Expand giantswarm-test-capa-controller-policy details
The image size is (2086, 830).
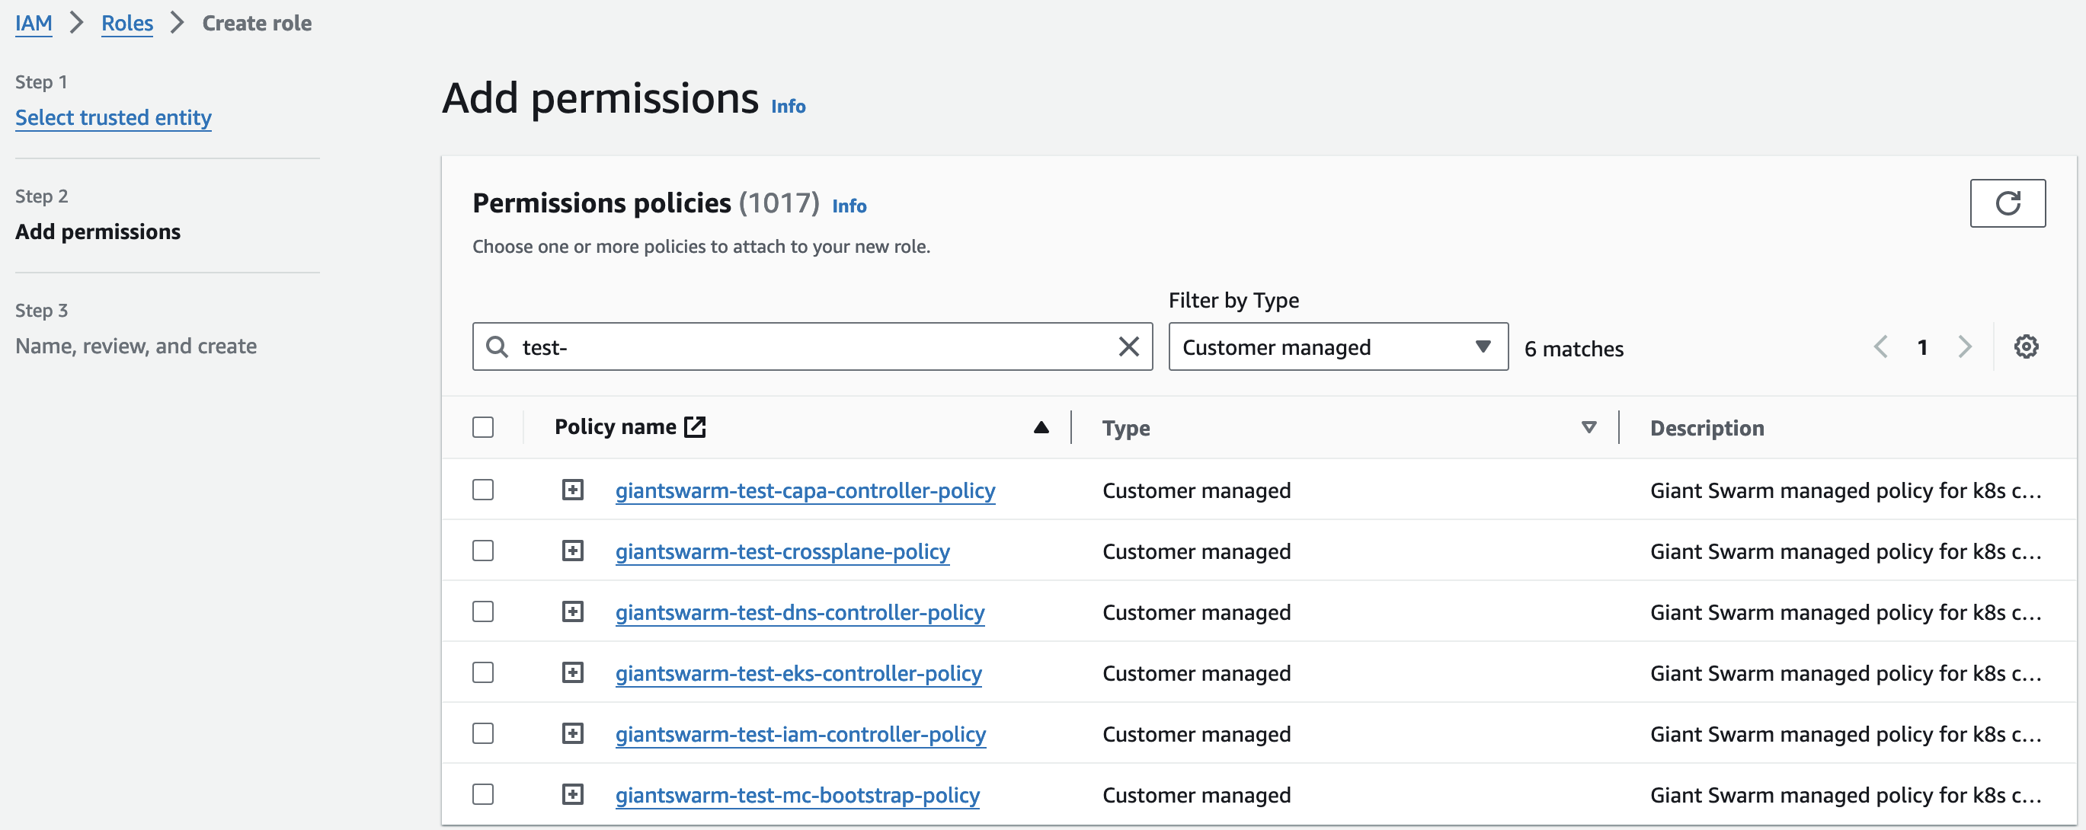click(572, 490)
